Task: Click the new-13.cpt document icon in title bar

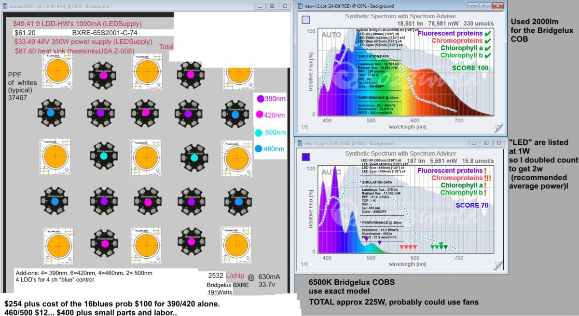Action: pos(300,6)
